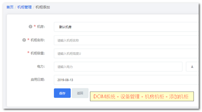Click the 2019-08-13 date value
Screen dimensions: 202x112
[x=65, y=80]
